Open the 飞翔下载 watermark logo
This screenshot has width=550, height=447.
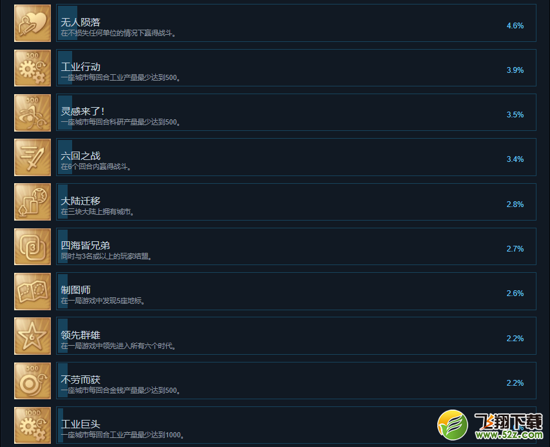coord(490,425)
